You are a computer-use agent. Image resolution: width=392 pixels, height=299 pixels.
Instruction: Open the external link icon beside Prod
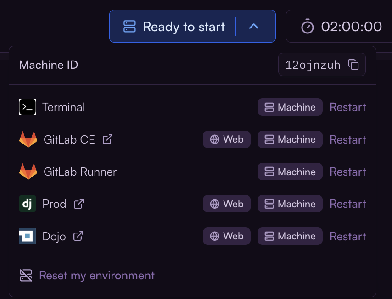[79, 204]
